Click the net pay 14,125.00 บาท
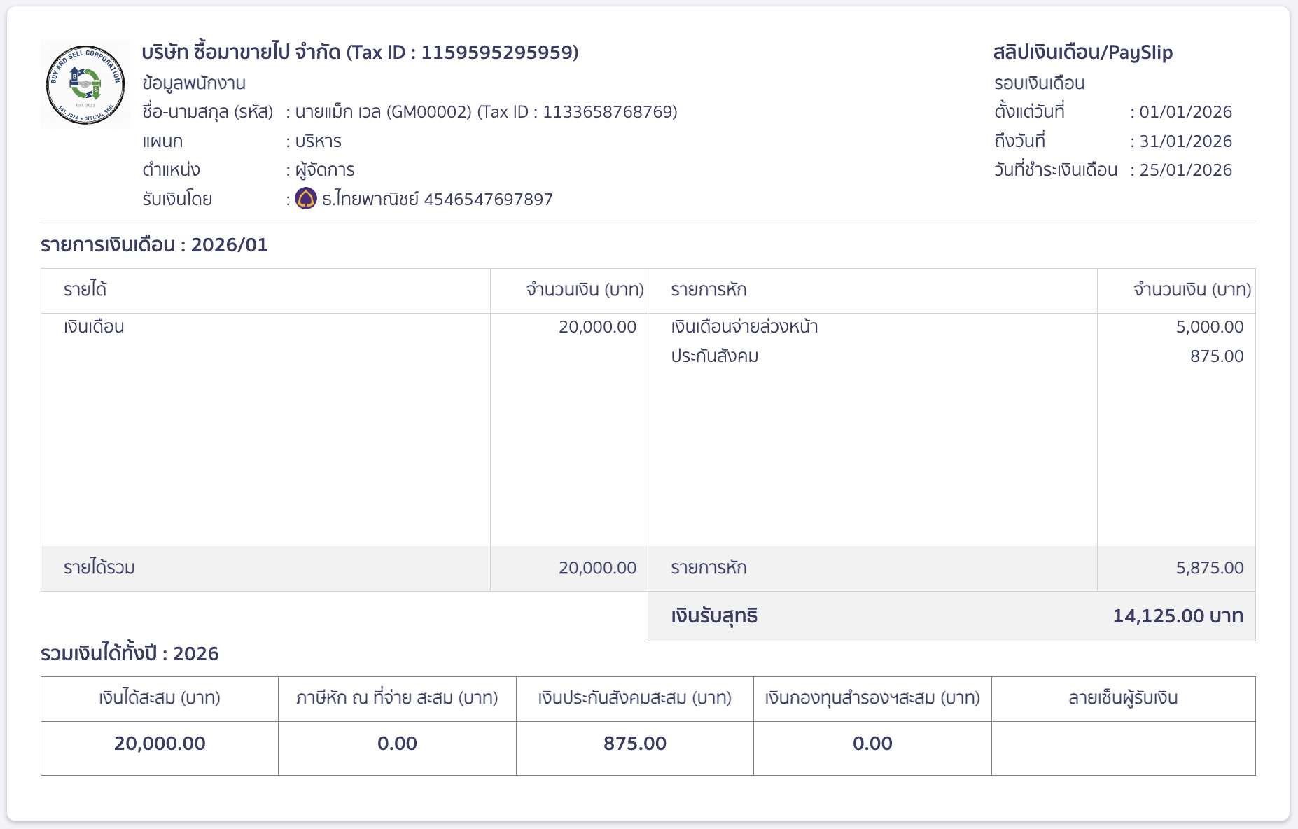 pos(1178,616)
